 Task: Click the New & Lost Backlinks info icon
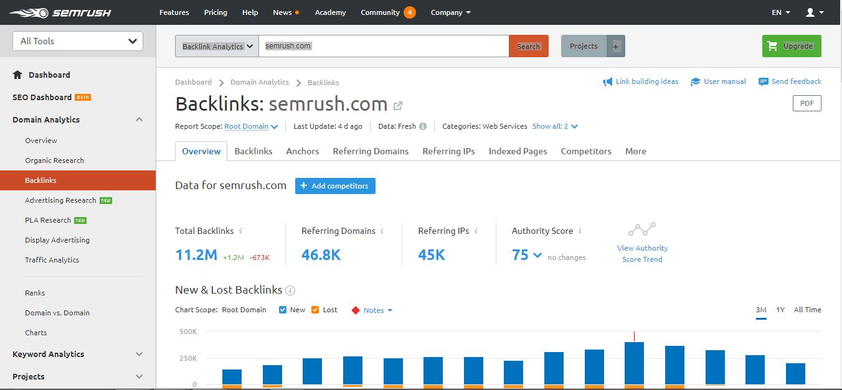[x=290, y=290]
